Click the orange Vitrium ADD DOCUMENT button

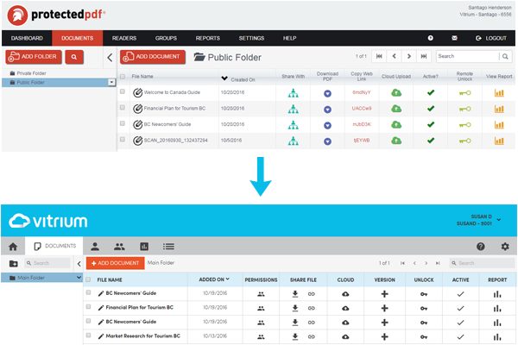coord(115,263)
